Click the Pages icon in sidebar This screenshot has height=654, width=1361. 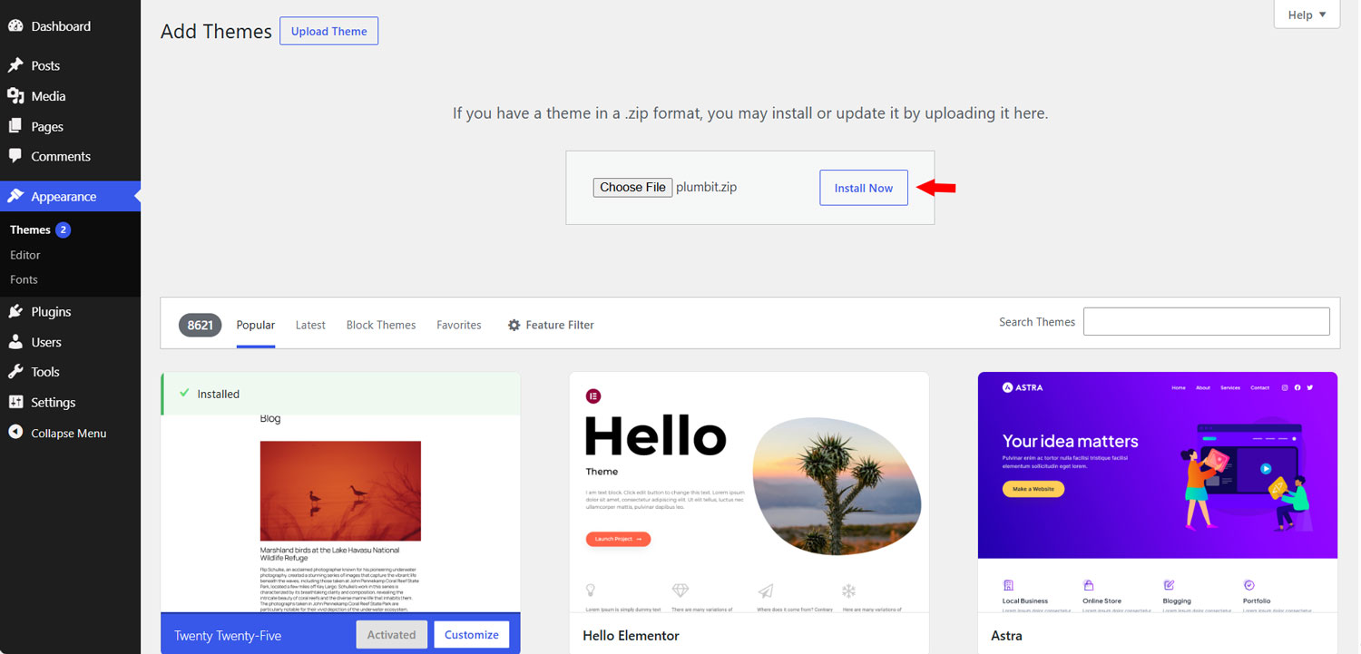15,126
